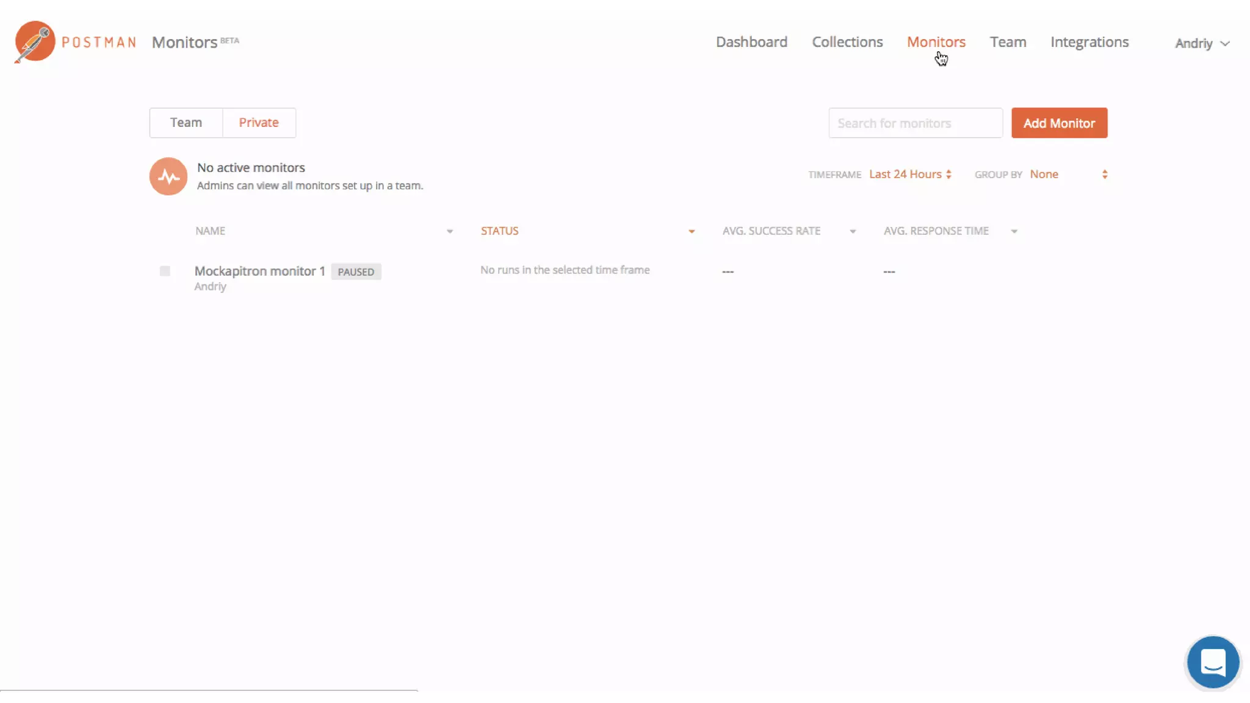Click the Search for monitors field
This screenshot has height=703, width=1250.
click(915, 123)
